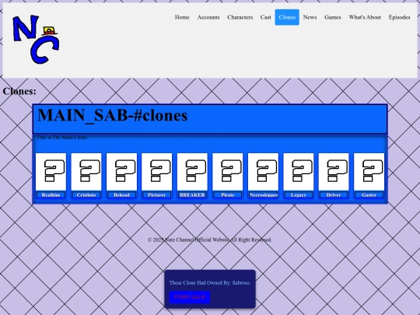Viewport: 420px width, 315px height.
Task: Click the Necroslopper name label
Action: pos(264,195)
